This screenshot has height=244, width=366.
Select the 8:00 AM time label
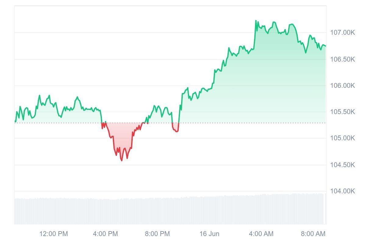pos(313,234)
